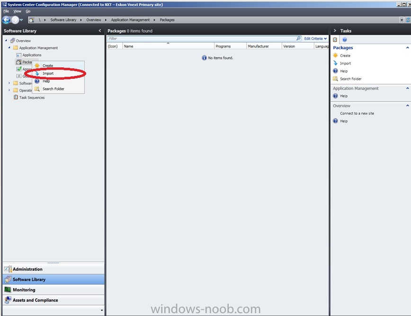Select the Application Management folder
Viewport: 411px width, 316px height.
pos(38,48)
